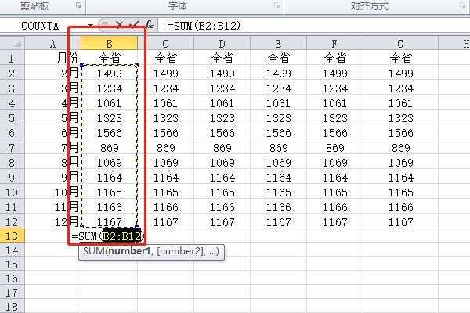Click cell D4 with value 1061
Screen dimensions: 470x313
coord(222,103)
